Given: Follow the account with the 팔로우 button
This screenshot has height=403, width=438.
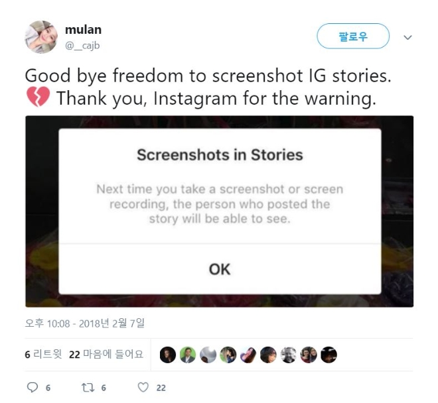Looking at the screenshot, I should [353, 36].
